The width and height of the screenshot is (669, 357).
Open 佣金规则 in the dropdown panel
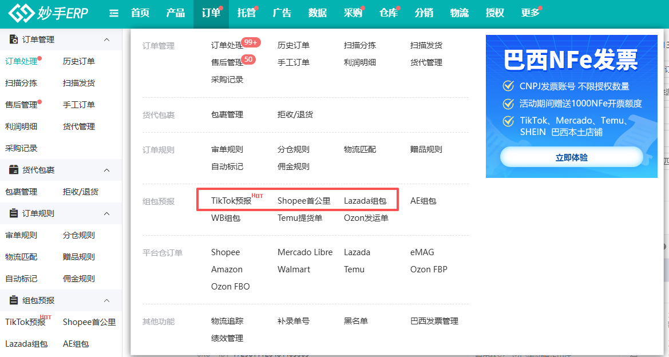[x=294, y=166]
